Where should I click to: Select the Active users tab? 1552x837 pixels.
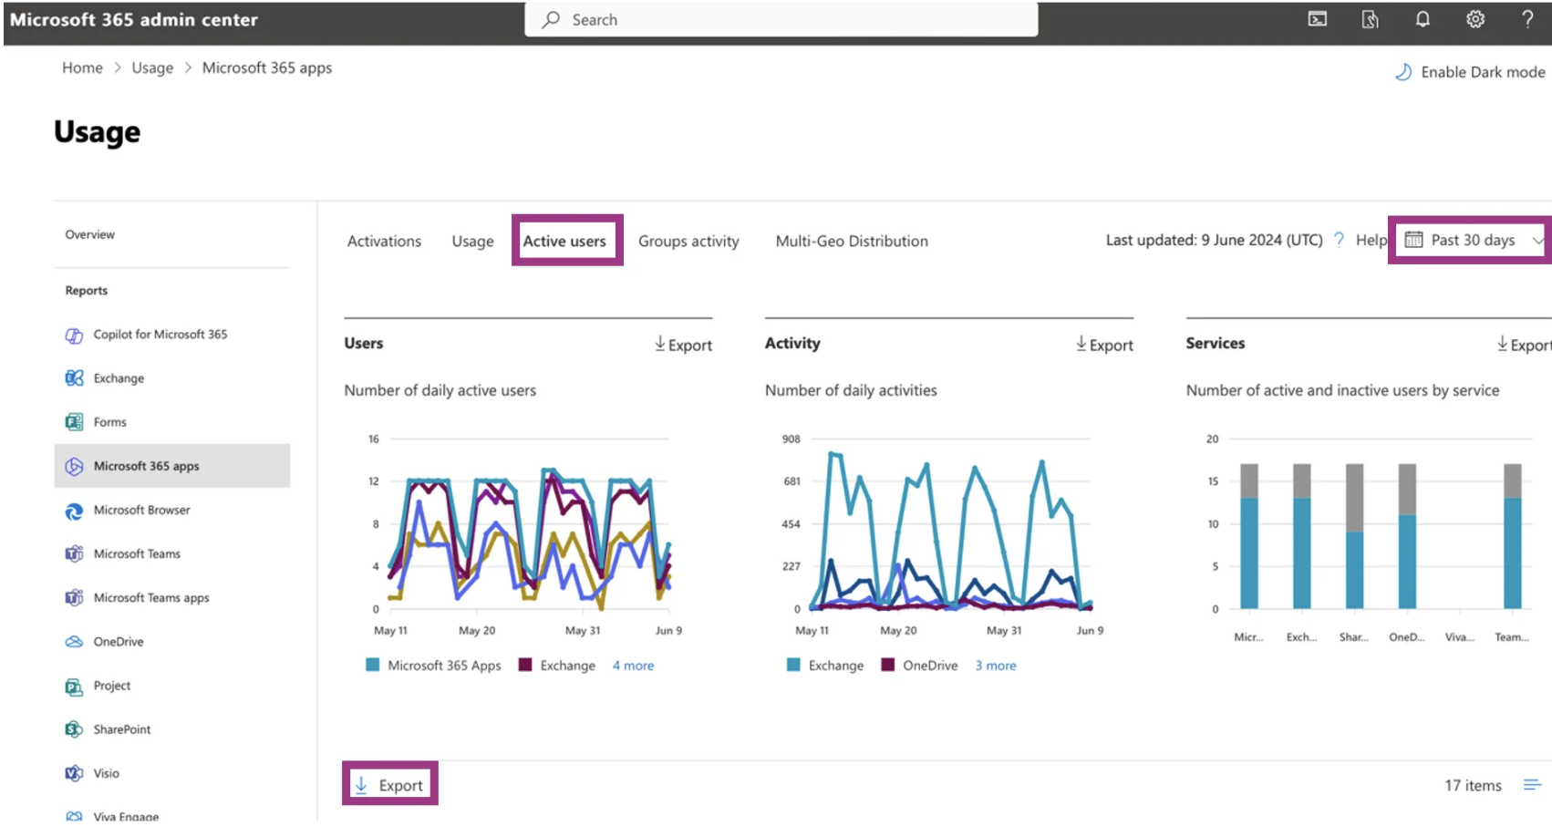(x=564, y=241)
